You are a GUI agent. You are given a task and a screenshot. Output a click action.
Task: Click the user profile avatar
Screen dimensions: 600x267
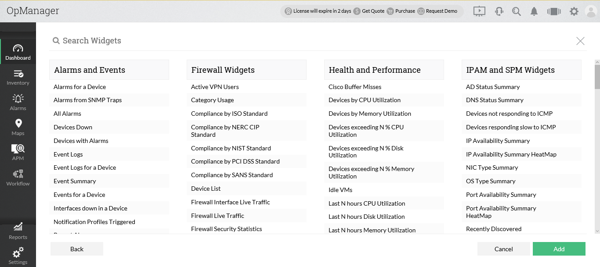pyautogui.click(x=591, y=11)
